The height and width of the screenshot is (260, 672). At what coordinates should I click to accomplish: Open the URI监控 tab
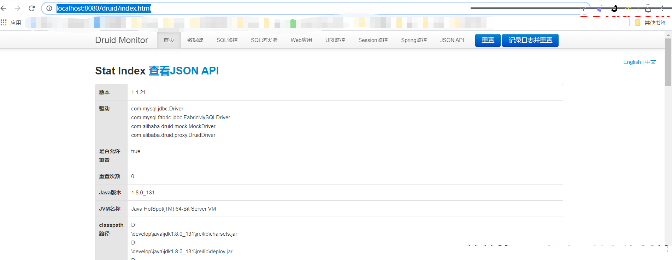tap(335, 40)
